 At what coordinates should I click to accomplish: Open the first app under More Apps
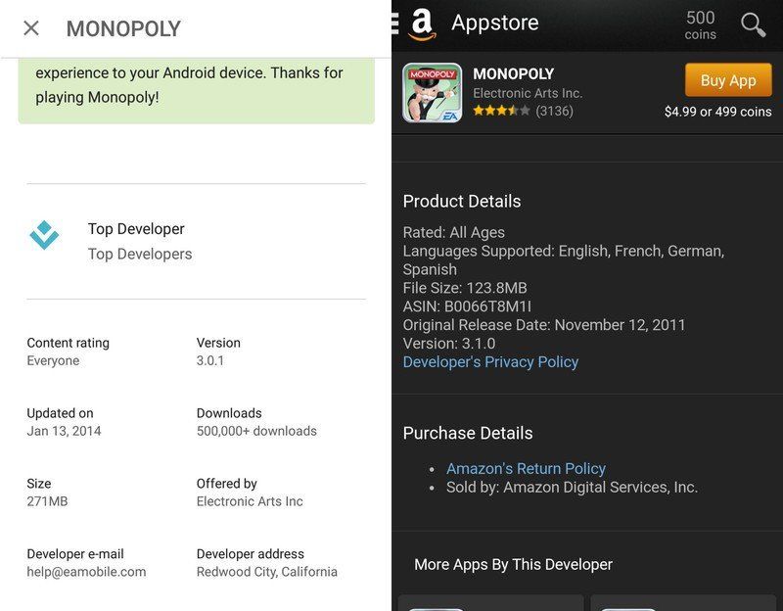489,603
